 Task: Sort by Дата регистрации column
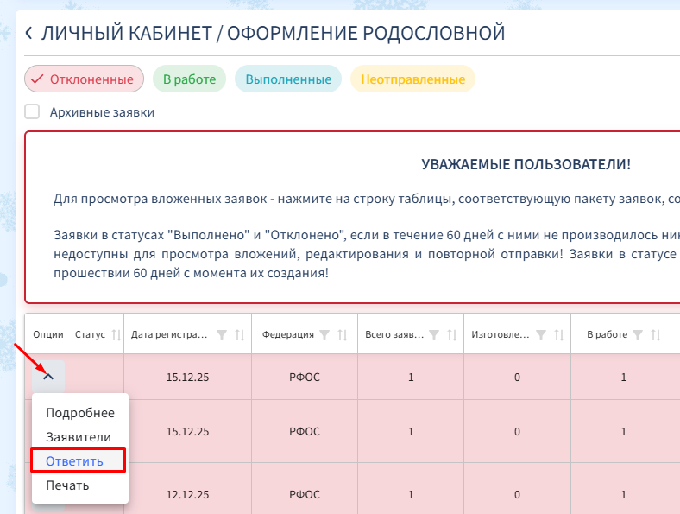point(240,335)
